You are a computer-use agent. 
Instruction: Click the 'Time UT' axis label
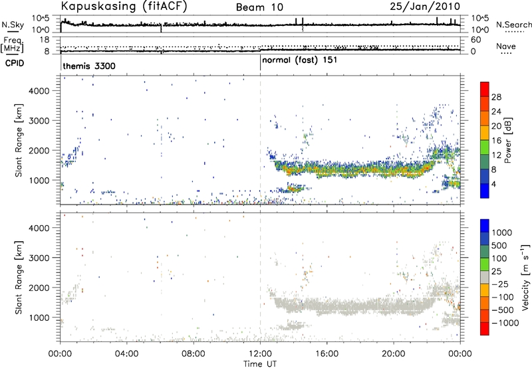[x=260, y=364]
